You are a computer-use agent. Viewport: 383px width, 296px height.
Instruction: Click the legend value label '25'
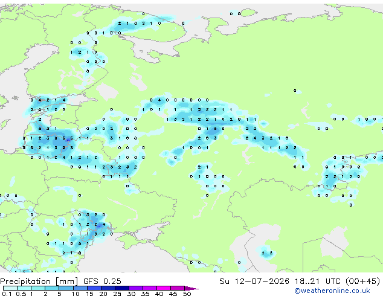point(117,294)
